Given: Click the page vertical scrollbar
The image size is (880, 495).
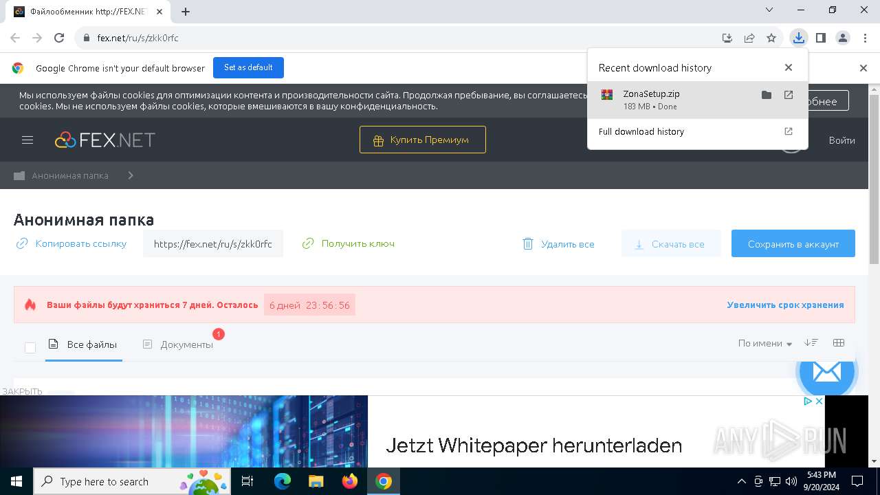Looking at the screenshot, I should coord(874,179).
